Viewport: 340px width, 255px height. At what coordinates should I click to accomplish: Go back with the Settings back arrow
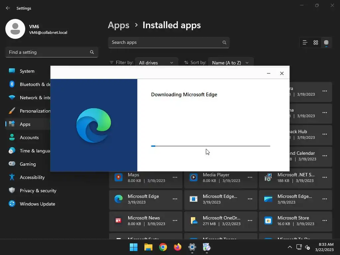click(8, 8)
